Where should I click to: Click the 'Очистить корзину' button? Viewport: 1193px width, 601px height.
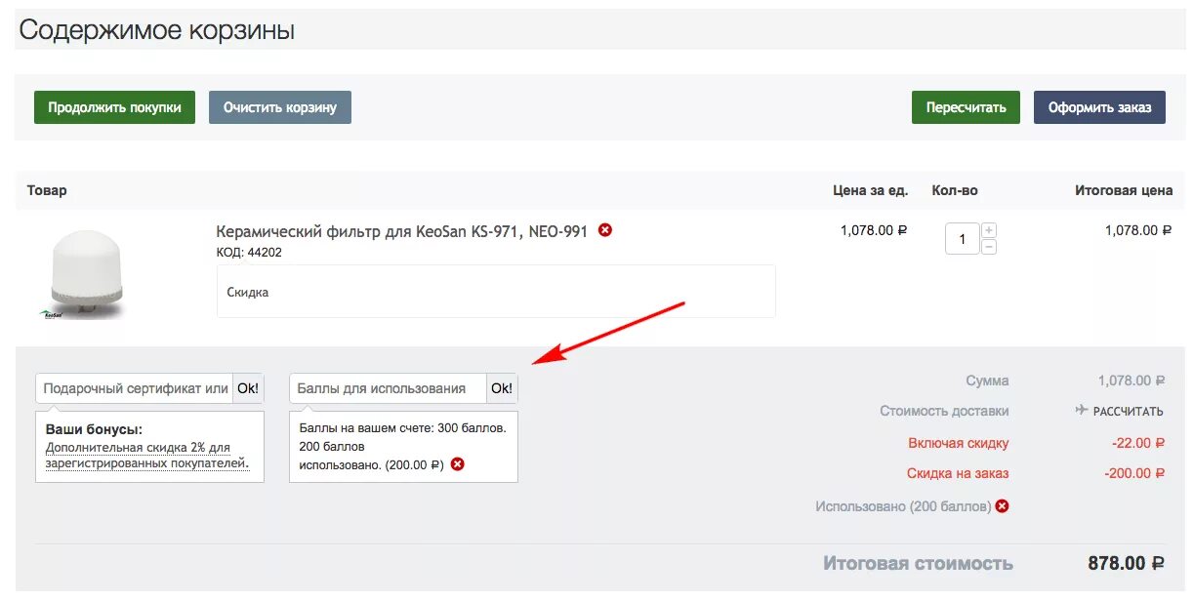(280, 107)
